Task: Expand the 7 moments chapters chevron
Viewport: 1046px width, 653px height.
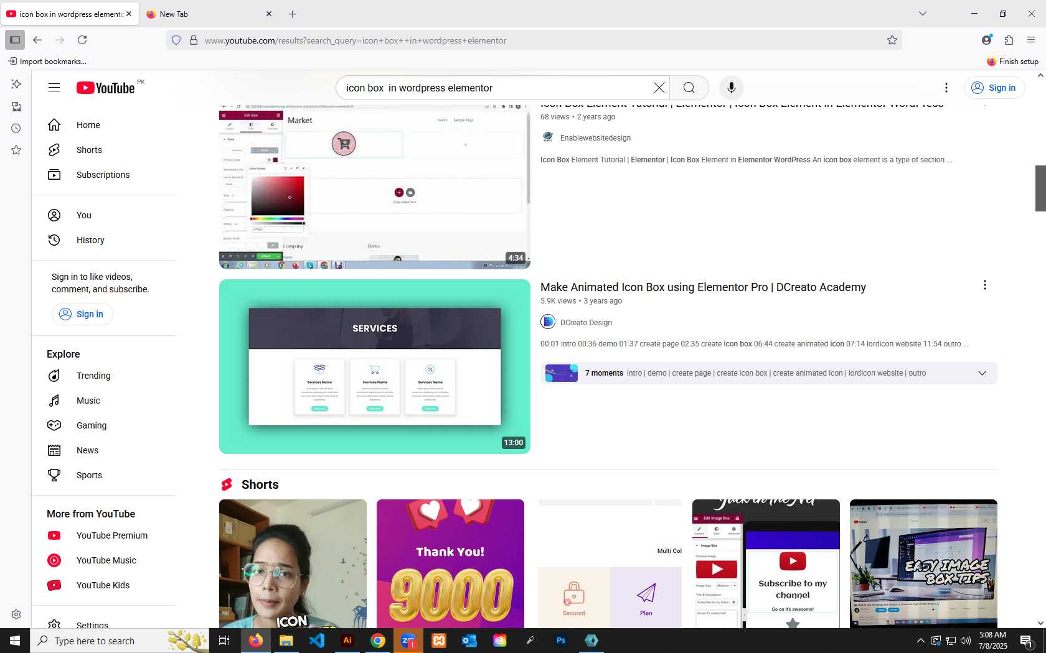Action: point(982,373)
